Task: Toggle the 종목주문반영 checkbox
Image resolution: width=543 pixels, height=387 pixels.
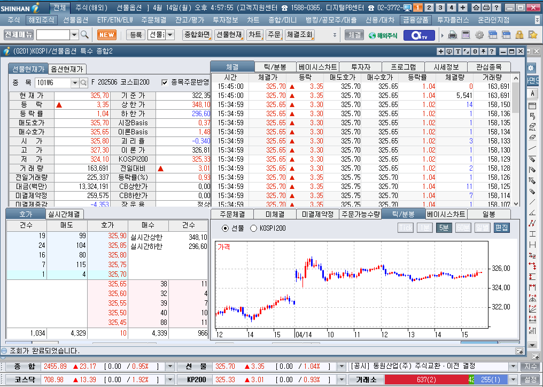Action: click(165, 82)
